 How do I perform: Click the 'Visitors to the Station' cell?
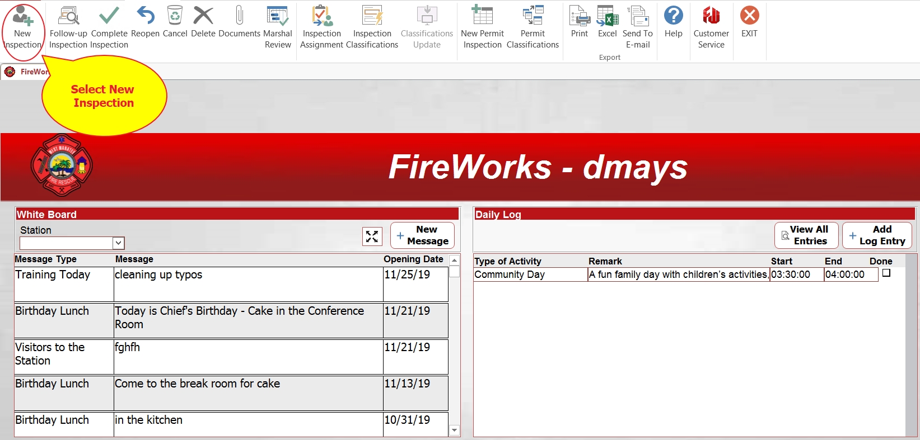click(64, 357)
